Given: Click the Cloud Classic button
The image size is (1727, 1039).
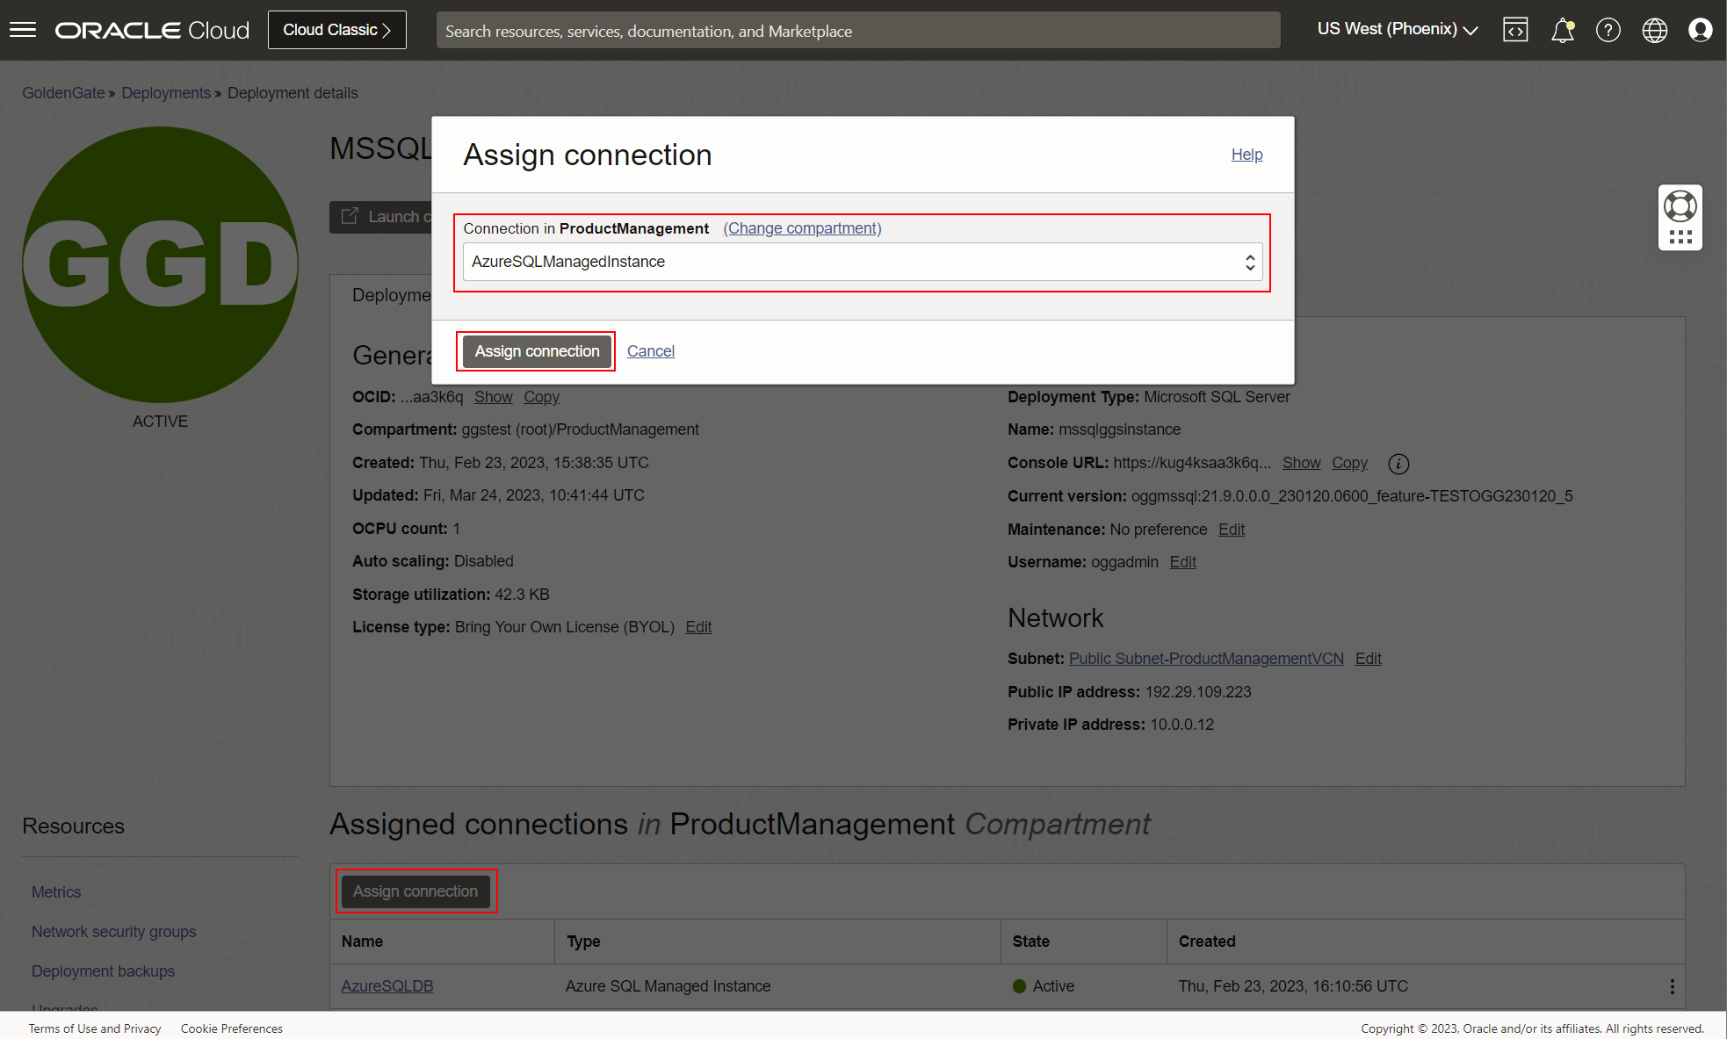Looking at the screenshot, I should [336, 30].
